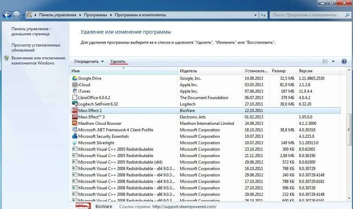Sort list by Имя column header

pyautogui.click(x=124, y=71)
